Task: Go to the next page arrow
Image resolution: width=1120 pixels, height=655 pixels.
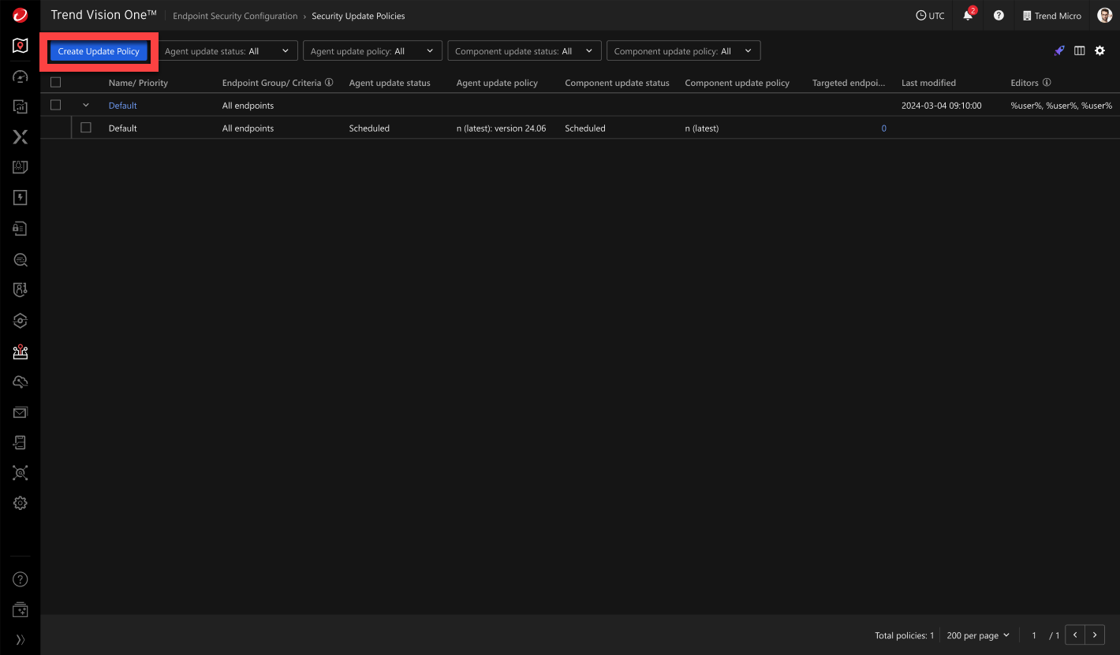Action: [1094, 635]
